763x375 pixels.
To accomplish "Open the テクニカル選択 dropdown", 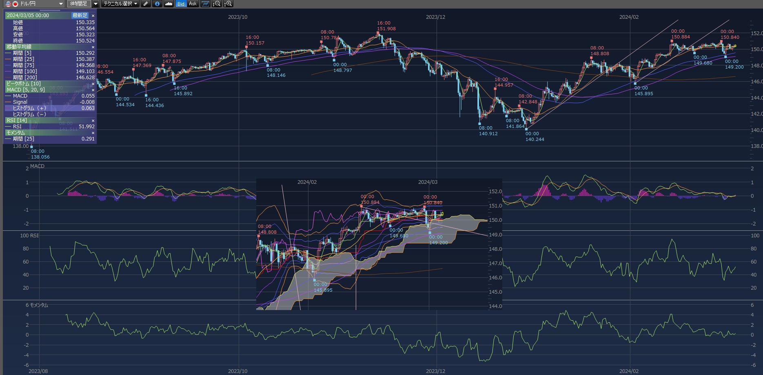I will point(120,4).
